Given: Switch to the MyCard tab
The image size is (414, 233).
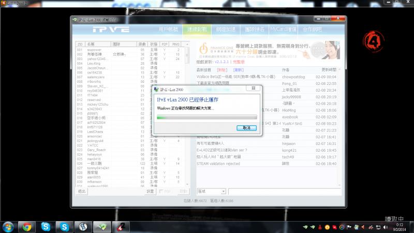Looking at the screenshot, I should (x=283, y=30).
